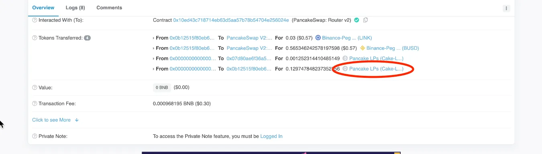Click the BUSD token logo icon
Screen dimensions: 542x154
click(363, 48)
